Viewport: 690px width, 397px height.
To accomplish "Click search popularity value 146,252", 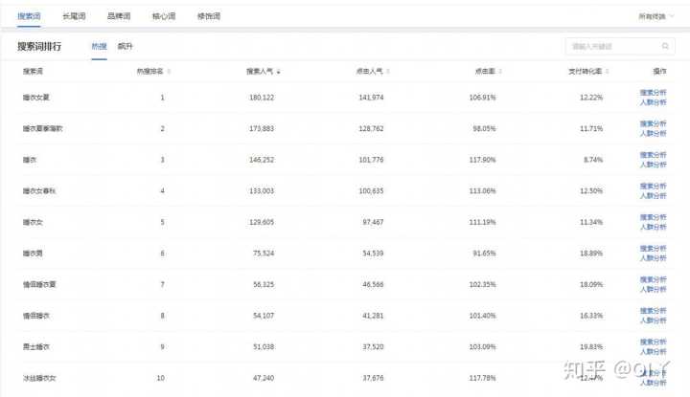I will click(x=262, y=160).
